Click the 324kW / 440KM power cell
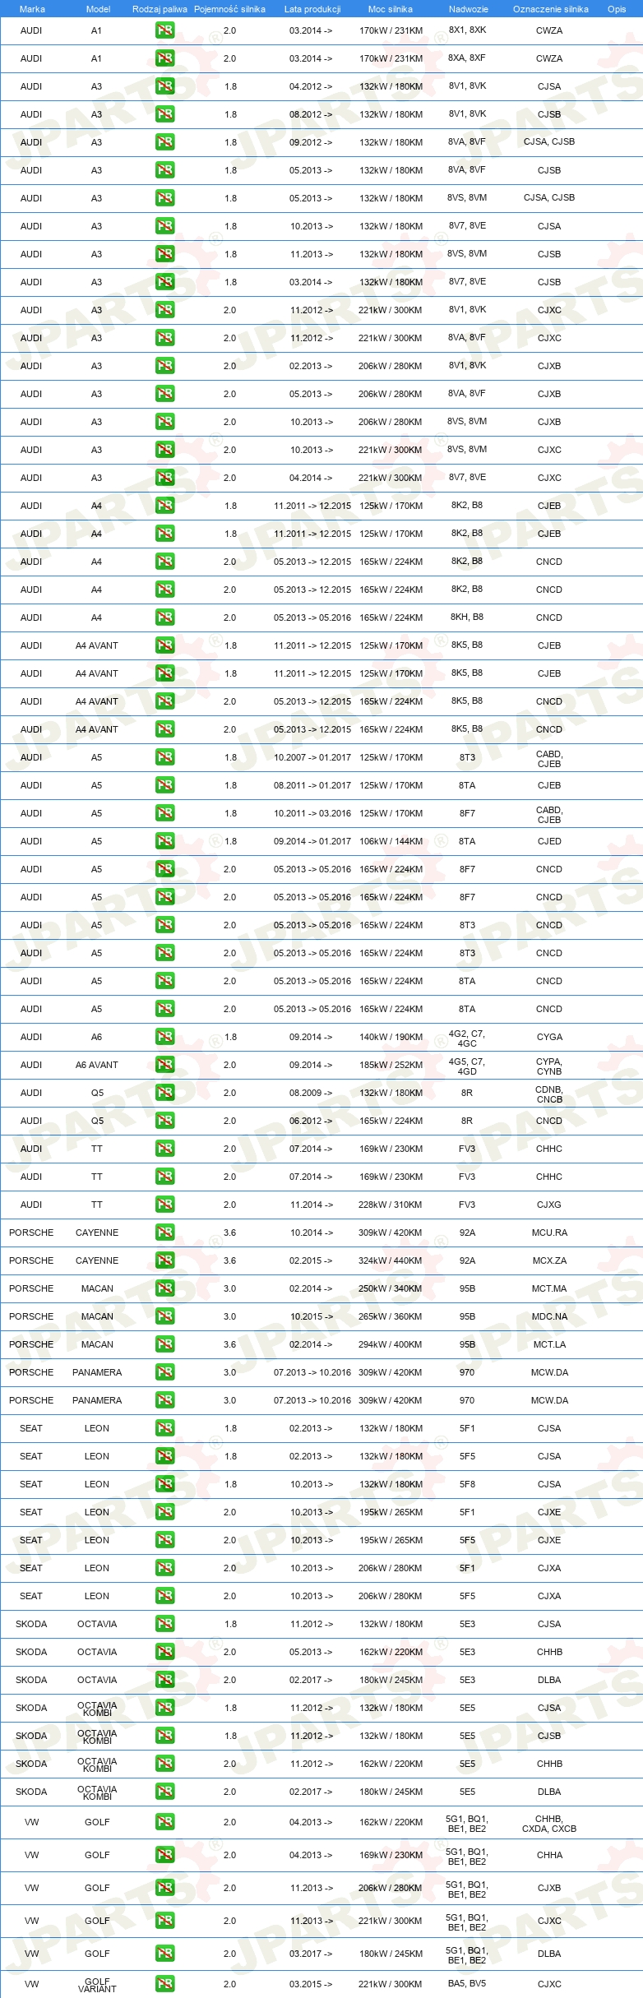 click(391, 1260)
